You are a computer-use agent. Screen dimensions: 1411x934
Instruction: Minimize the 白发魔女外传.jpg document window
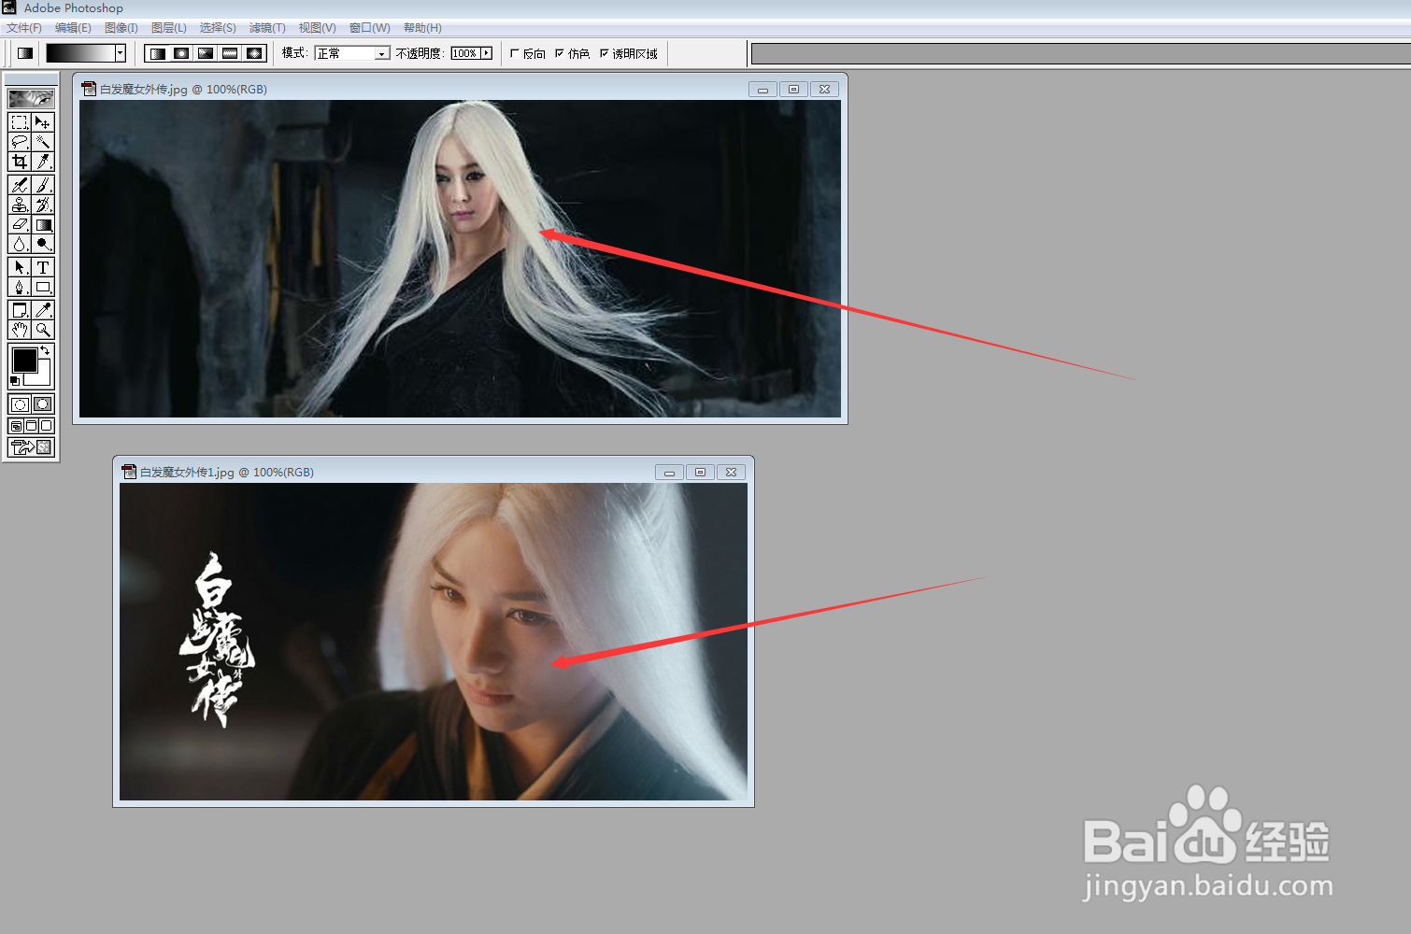(x=763, y=90)
